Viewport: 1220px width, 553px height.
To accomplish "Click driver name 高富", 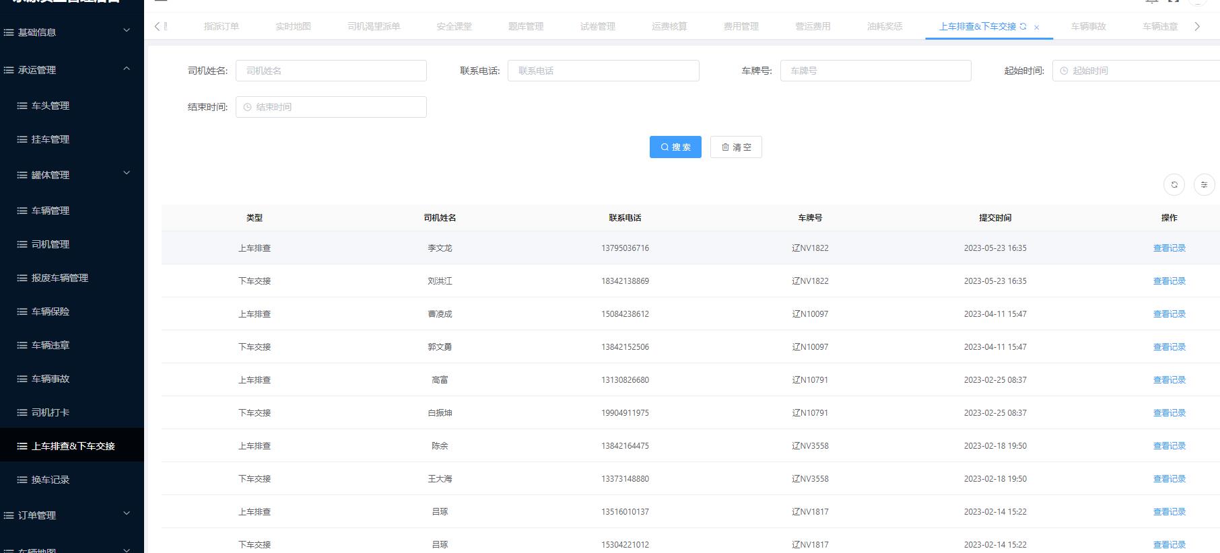I will 440,380.
